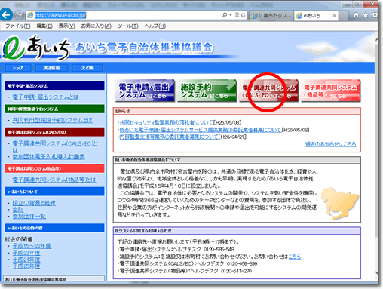Open browser Tools gear icon
The image size is (383, 289).
375,15
